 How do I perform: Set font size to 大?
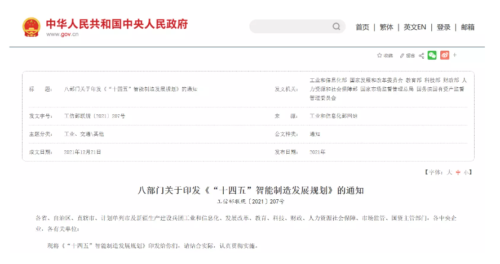coord(450,172)
